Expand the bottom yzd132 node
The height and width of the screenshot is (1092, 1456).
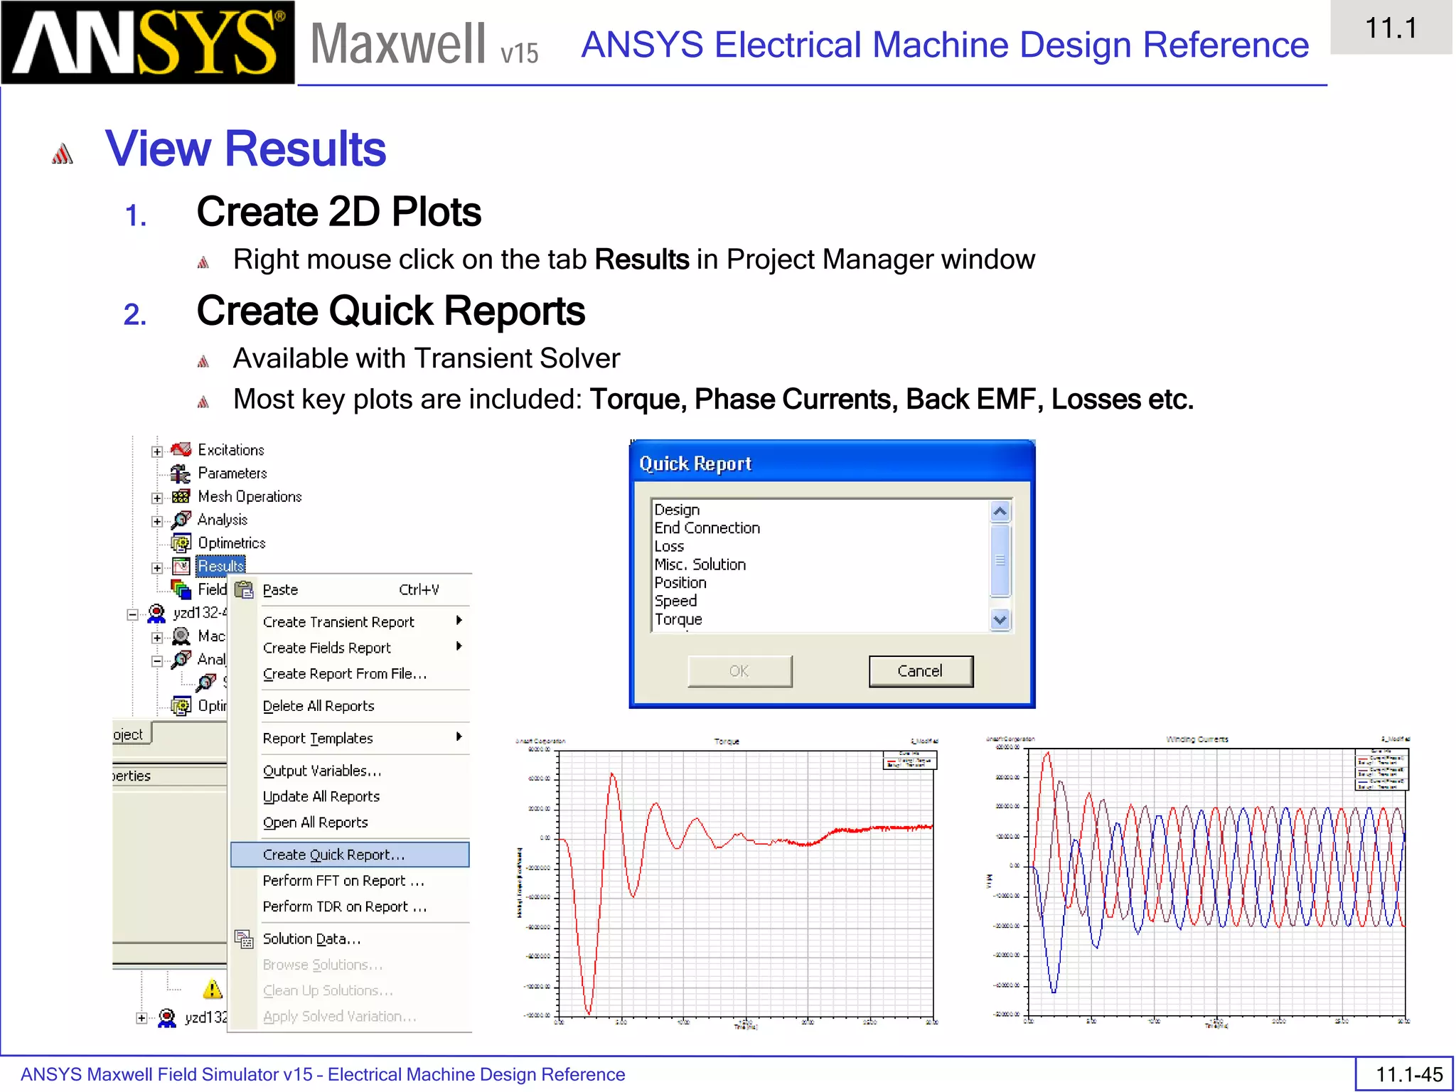[x=141, y=1018]
